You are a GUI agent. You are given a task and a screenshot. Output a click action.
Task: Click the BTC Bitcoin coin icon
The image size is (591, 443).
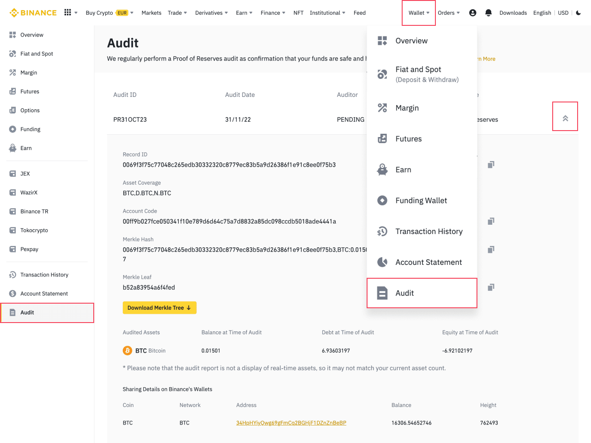tap(127, 351)
